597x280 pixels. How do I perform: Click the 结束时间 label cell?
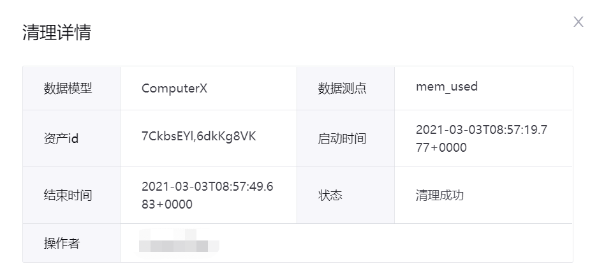pos(68,195)
